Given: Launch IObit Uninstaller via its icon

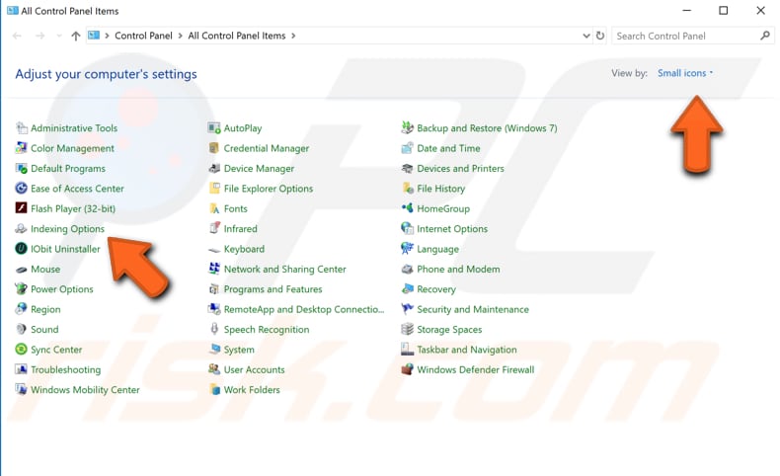Looking at the screenshot, I should (21, 249).
